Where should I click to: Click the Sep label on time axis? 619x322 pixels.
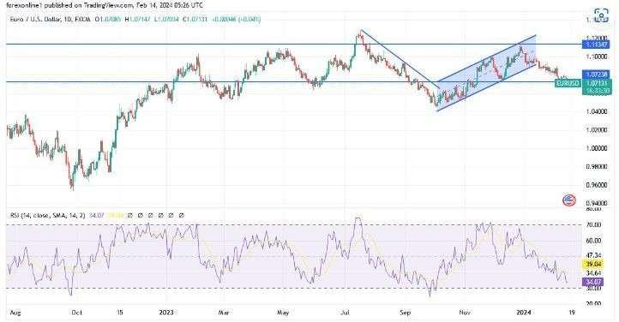click(405, 313)
